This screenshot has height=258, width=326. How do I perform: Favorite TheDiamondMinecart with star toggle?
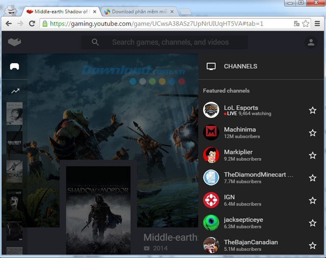(312, 178)
